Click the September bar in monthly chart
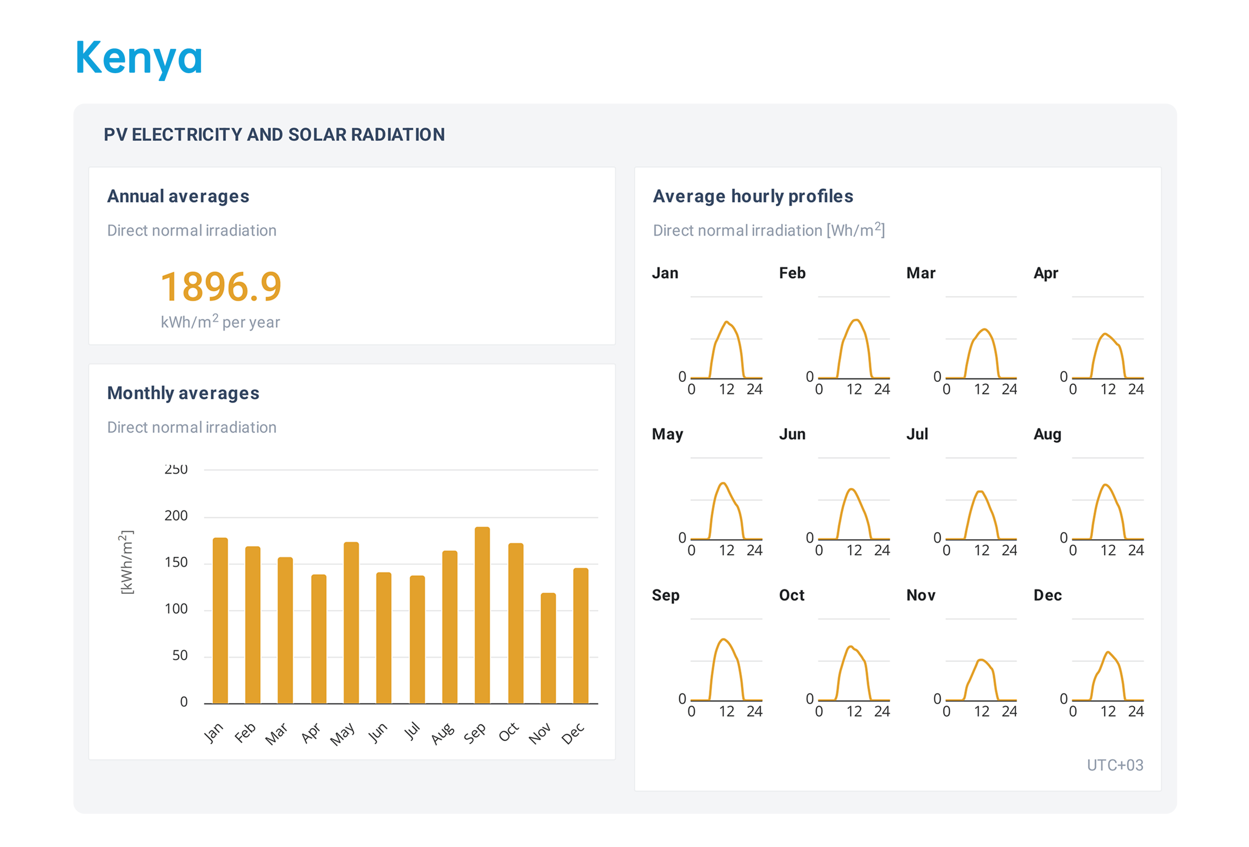The image size is (1249, 847). (482, 615)
